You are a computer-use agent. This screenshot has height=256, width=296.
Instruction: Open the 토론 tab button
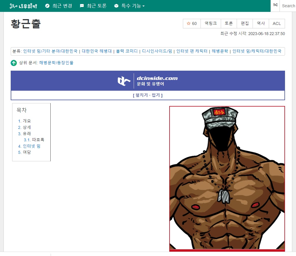click(229, 23)
